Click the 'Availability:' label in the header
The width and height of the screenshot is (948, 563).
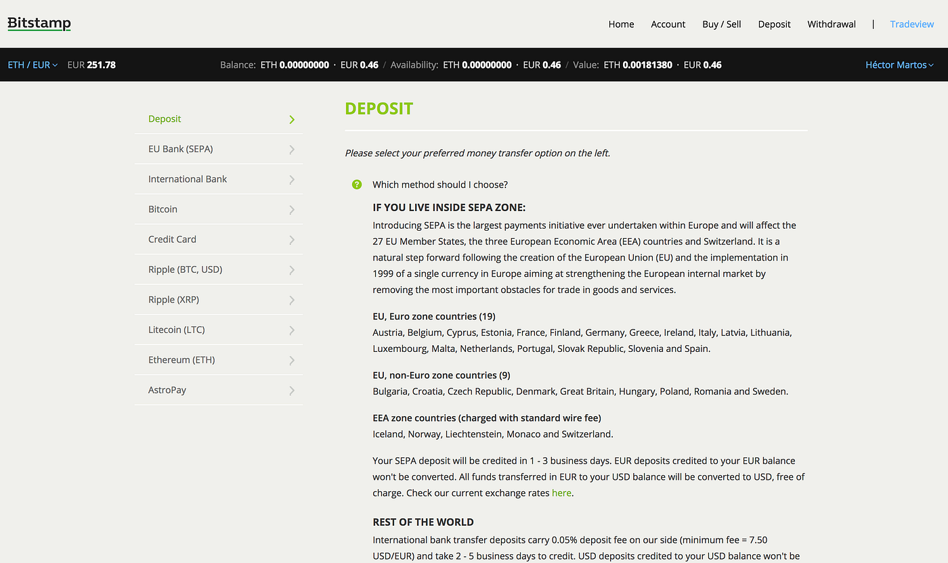coord(414,65)
